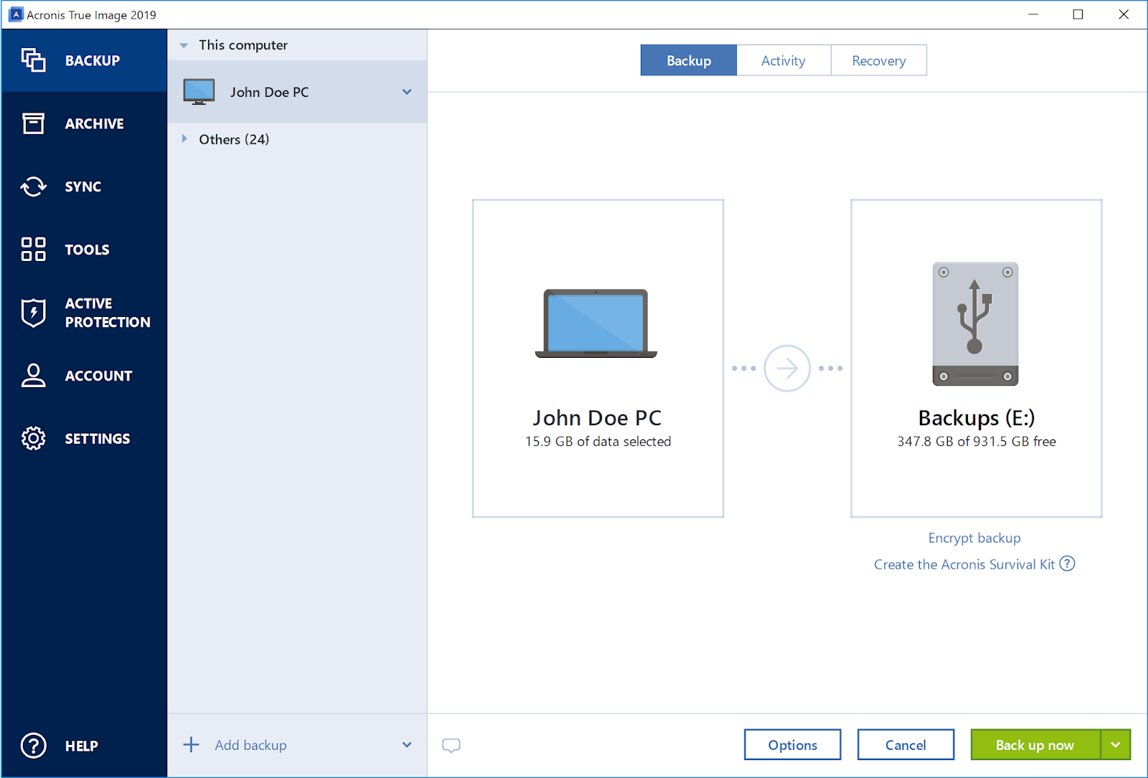The image size is (1148, 778).
Task: Expand the Others (24) group
Action: coord(184,139)
